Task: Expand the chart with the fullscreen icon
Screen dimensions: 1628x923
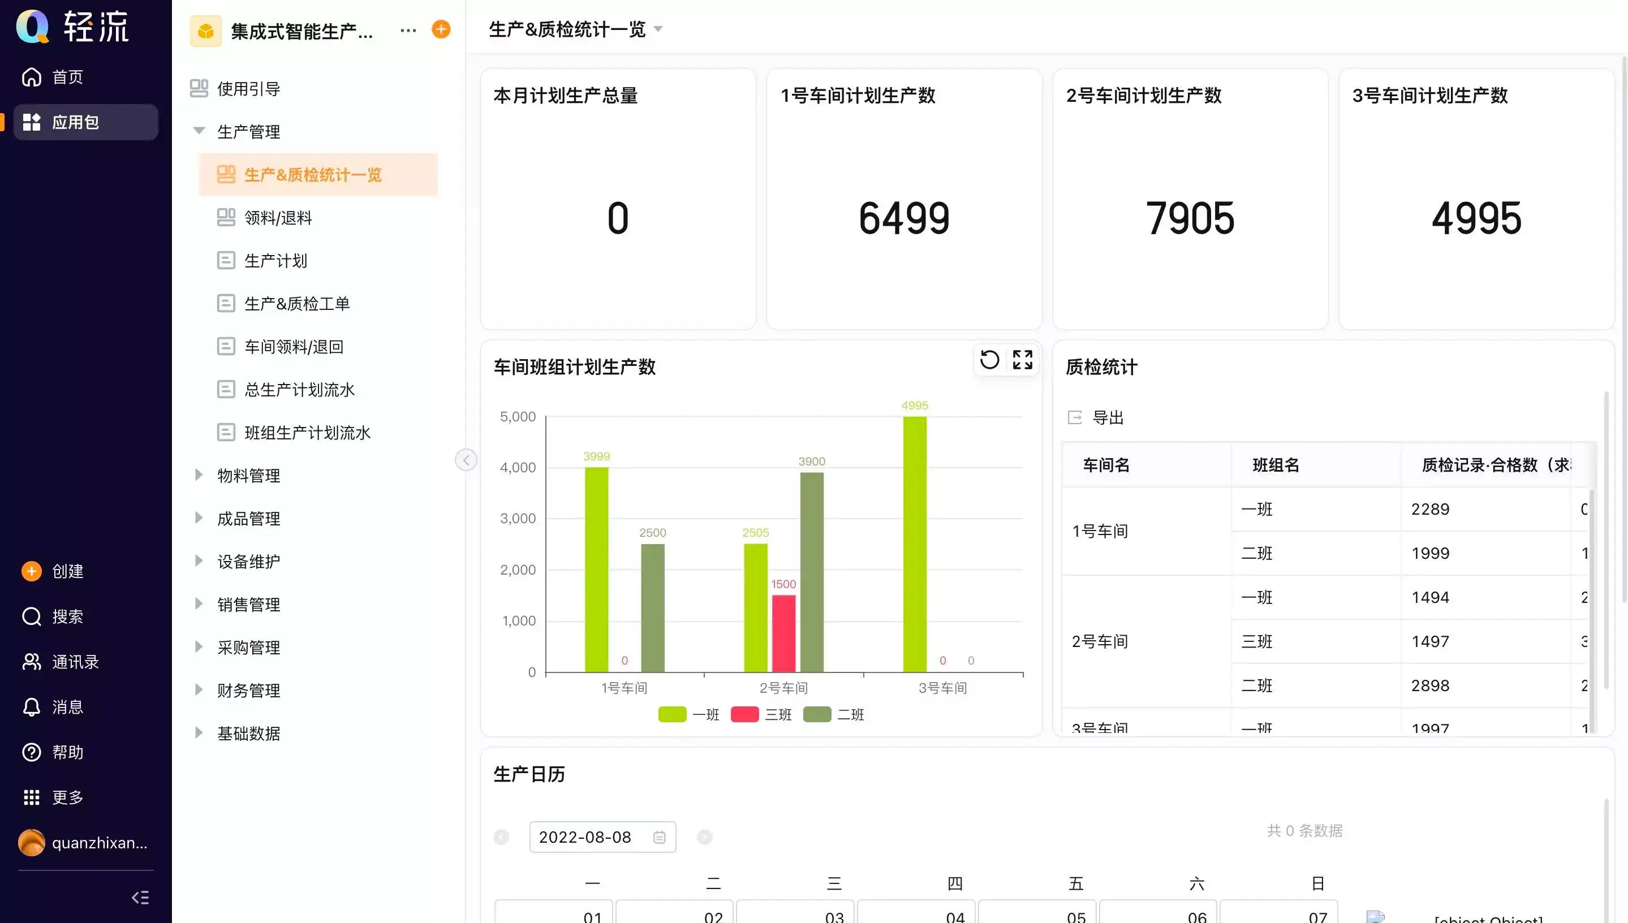Action: (1022, 360)
